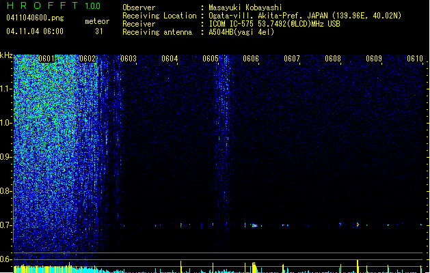Click the 0601 time marker
The width and height of the screenshot is (430, 273).
[46, 59]
